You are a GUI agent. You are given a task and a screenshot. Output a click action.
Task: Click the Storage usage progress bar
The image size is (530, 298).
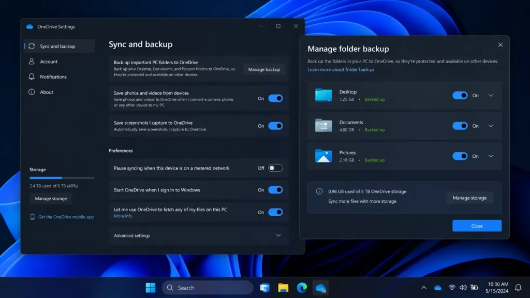(x=62, y=178)
